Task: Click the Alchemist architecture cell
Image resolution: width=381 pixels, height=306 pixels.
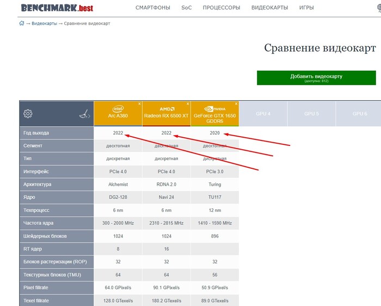Action: pyautogui.click(x=118, y=185)
